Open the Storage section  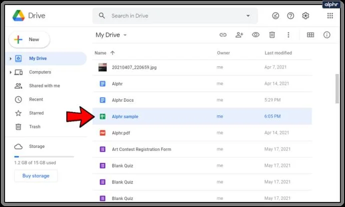(x=37, y=146)
